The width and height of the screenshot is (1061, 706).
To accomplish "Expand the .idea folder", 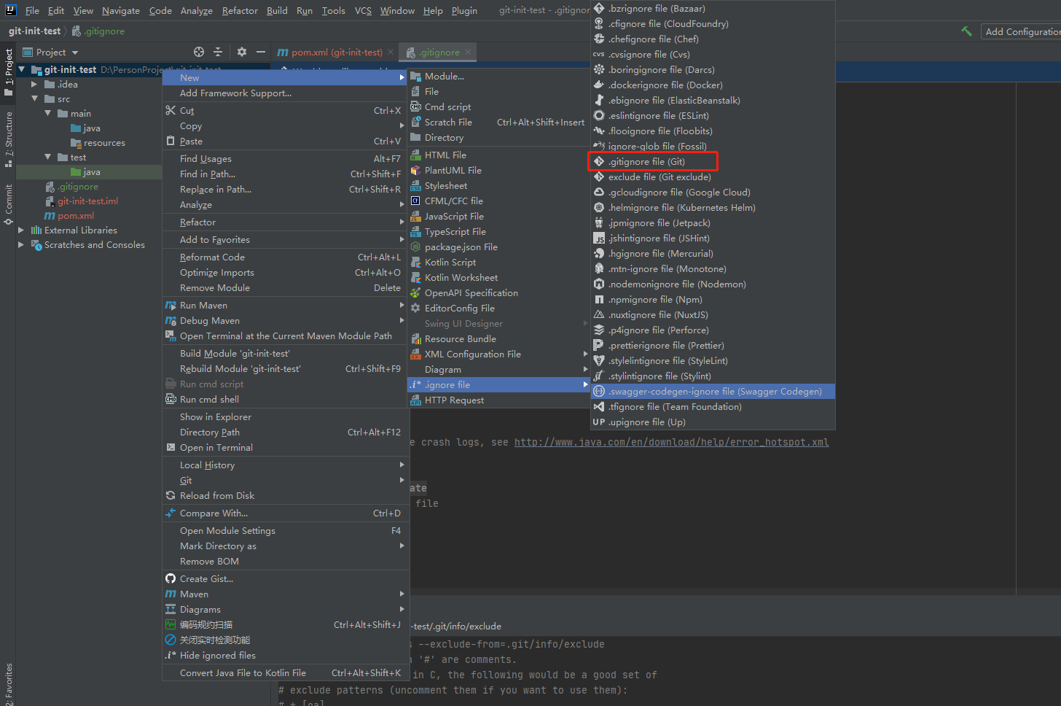I will pos(34,85).
